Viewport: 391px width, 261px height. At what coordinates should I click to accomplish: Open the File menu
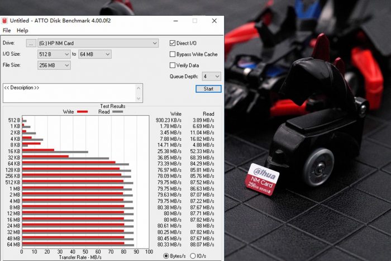tap(7, 31)
